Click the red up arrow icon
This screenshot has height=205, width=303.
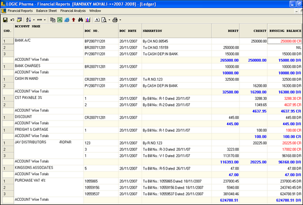[x=74, y=20]
